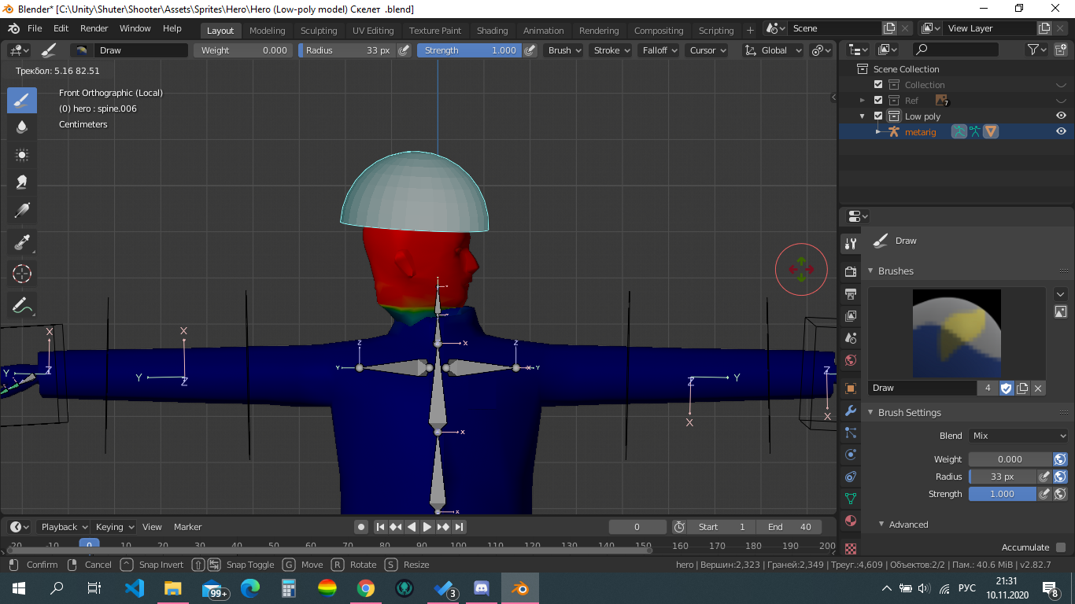Open Object properties tab
The height and width of the screenshot is (604, 1075).
click(x=850, y=389)
